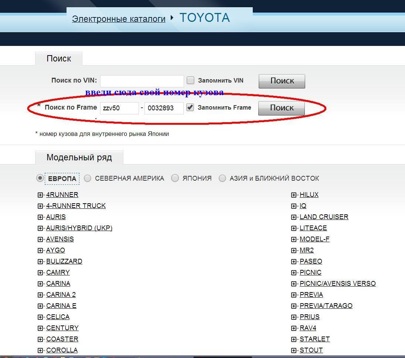Expand the HILUX plus icon

click(x=294, y=195)
